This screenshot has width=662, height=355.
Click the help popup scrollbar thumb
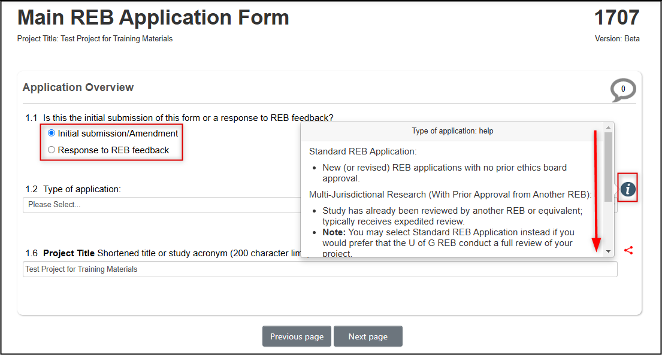(x=609, y=165)
